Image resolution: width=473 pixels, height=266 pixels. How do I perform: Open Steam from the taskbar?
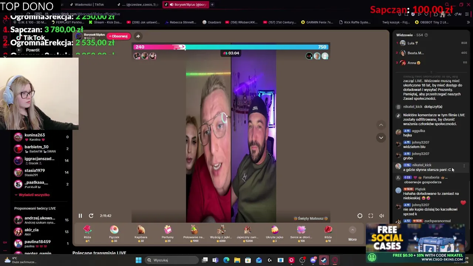click(x=324, y=260)
